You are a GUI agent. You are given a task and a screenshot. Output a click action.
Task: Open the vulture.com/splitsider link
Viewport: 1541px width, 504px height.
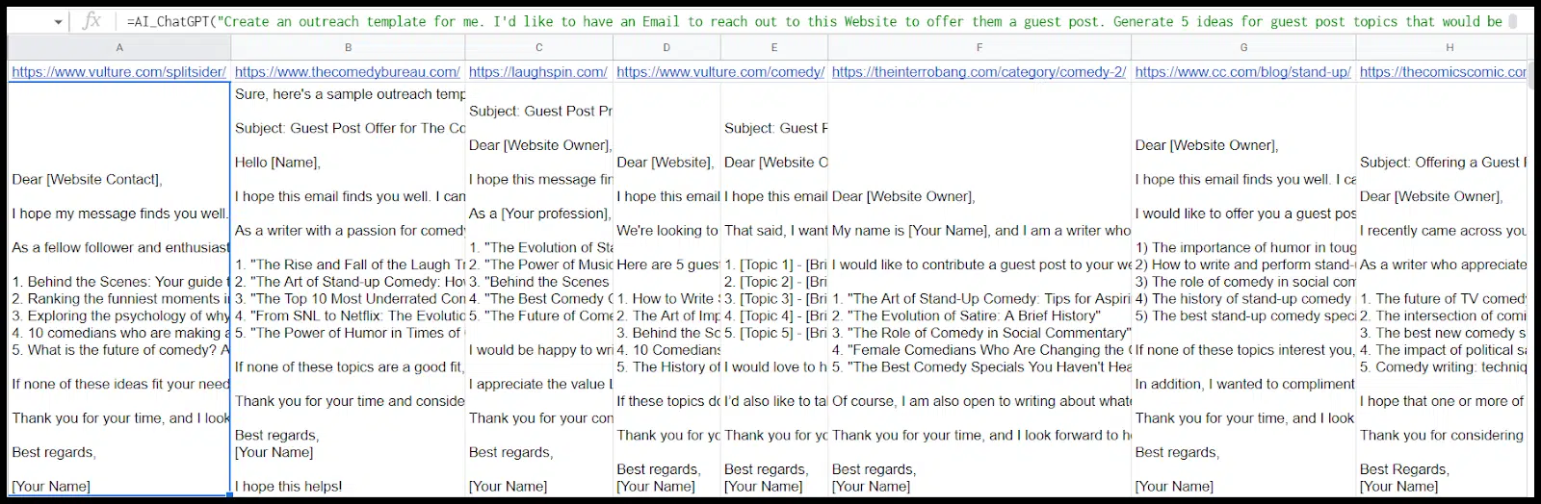[119, 72]
